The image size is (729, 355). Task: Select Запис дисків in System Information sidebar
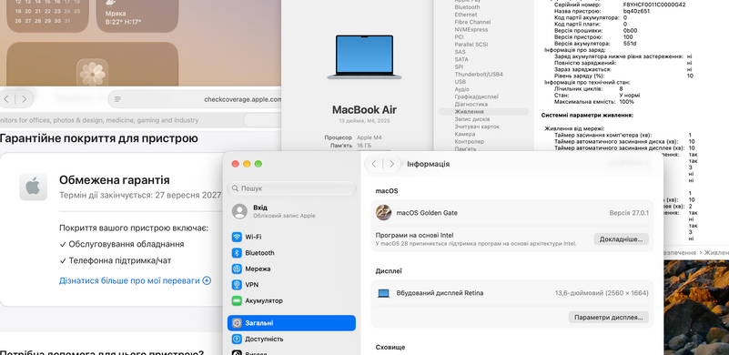pyautogui.click(x=472, y=119)
